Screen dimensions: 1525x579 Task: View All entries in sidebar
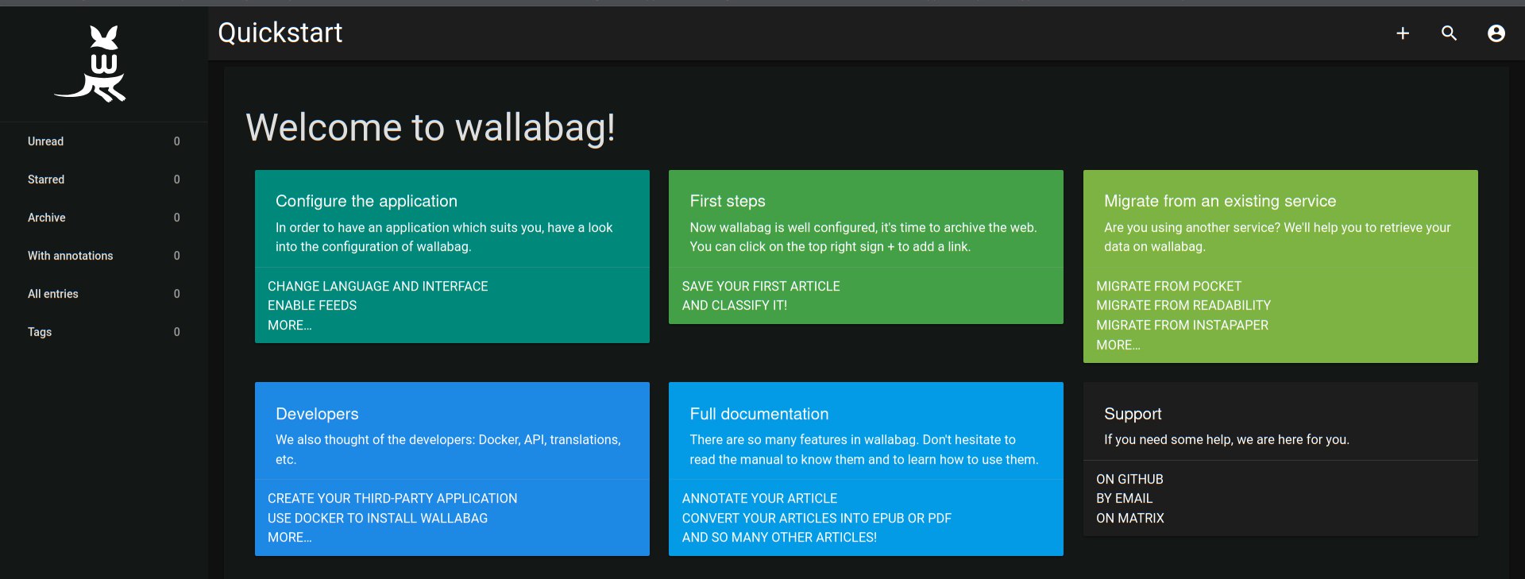[x=104, y=294]
